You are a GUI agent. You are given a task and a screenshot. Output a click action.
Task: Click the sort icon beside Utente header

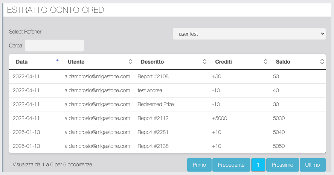click(x=130, y=62)
